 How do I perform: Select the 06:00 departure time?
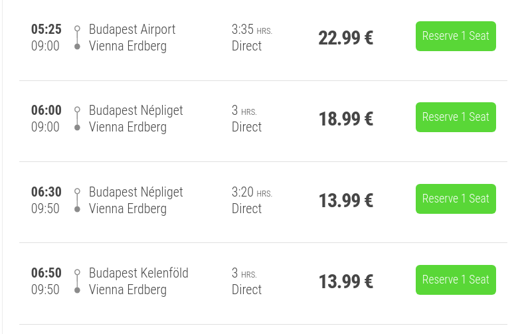(x=46, y=110)
